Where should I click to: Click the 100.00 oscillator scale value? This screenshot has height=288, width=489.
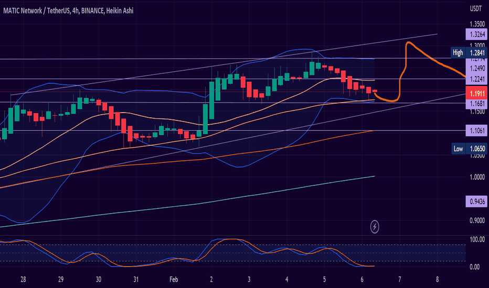pyautogui.click(x=477, y=239)
